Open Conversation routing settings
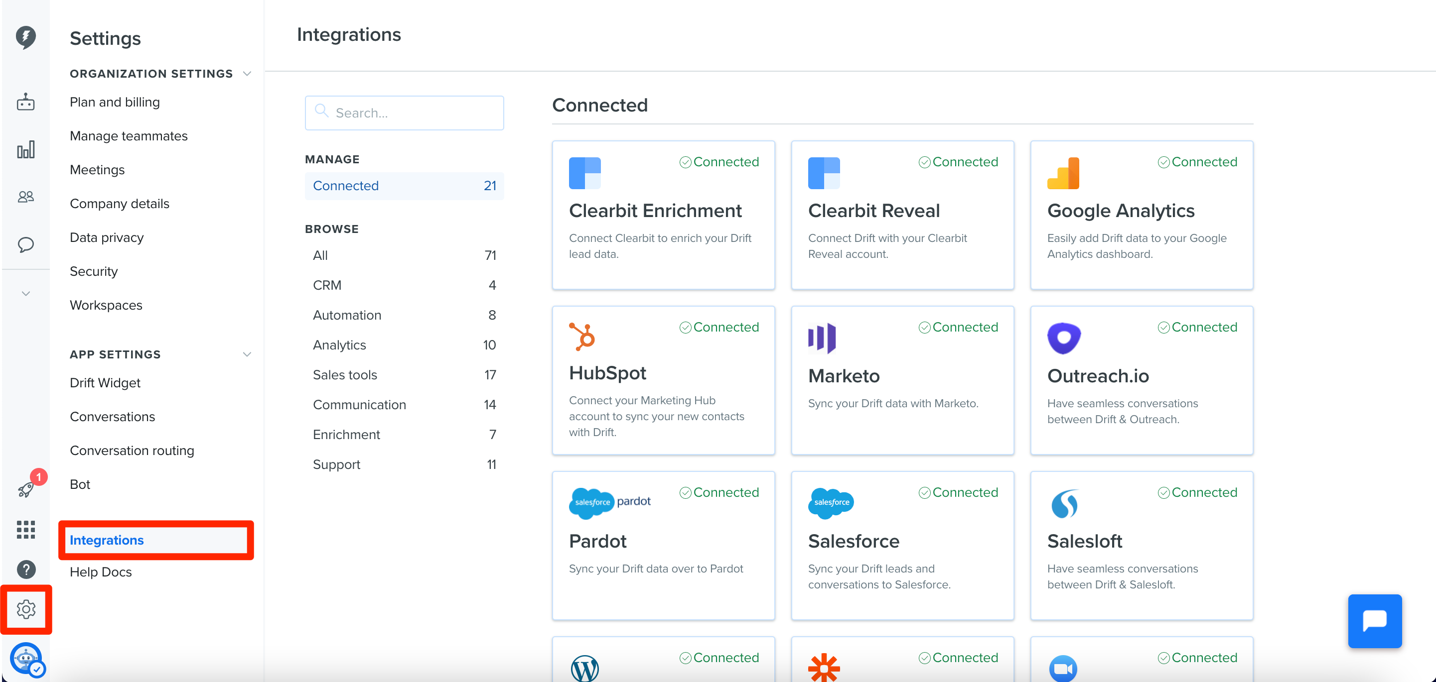The width and height of the screenshot is (1436, 682). [132, 451]
